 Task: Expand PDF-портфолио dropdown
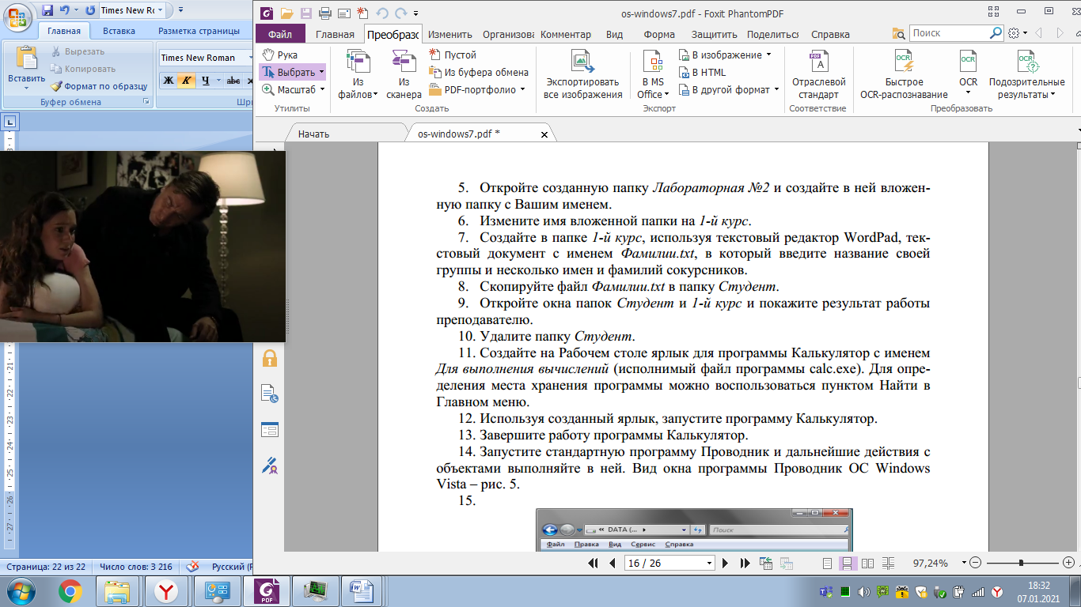(522, 90)
